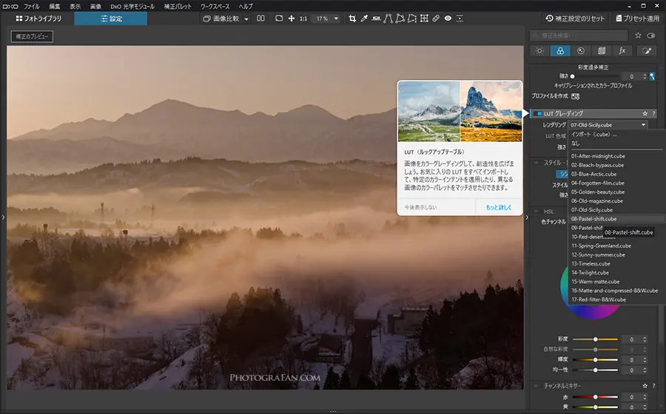Select the 8-point perspective tool
Screen dimensions: 666x414
(x=412, y=18)
